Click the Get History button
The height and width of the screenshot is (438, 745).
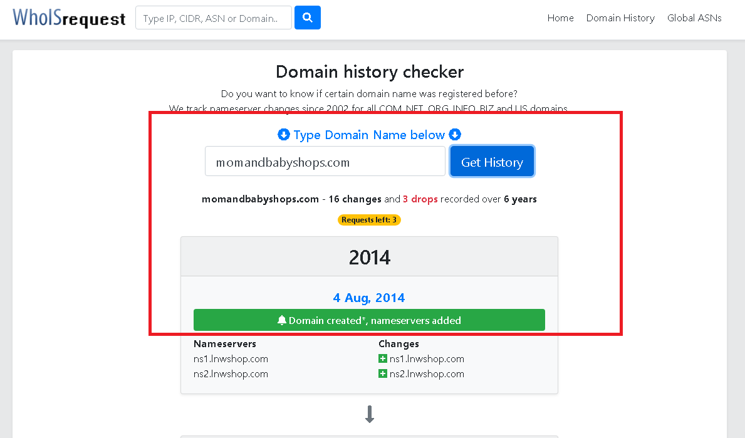pos(492,162)
